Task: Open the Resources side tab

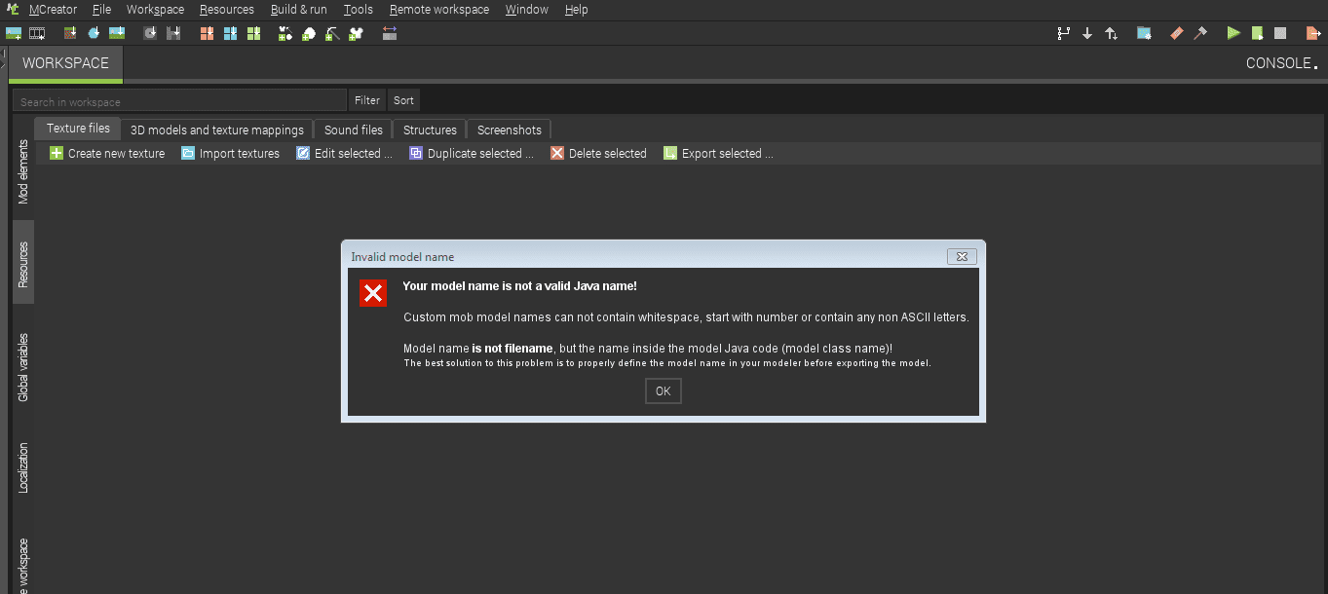Action: click(x=23, y=264)
